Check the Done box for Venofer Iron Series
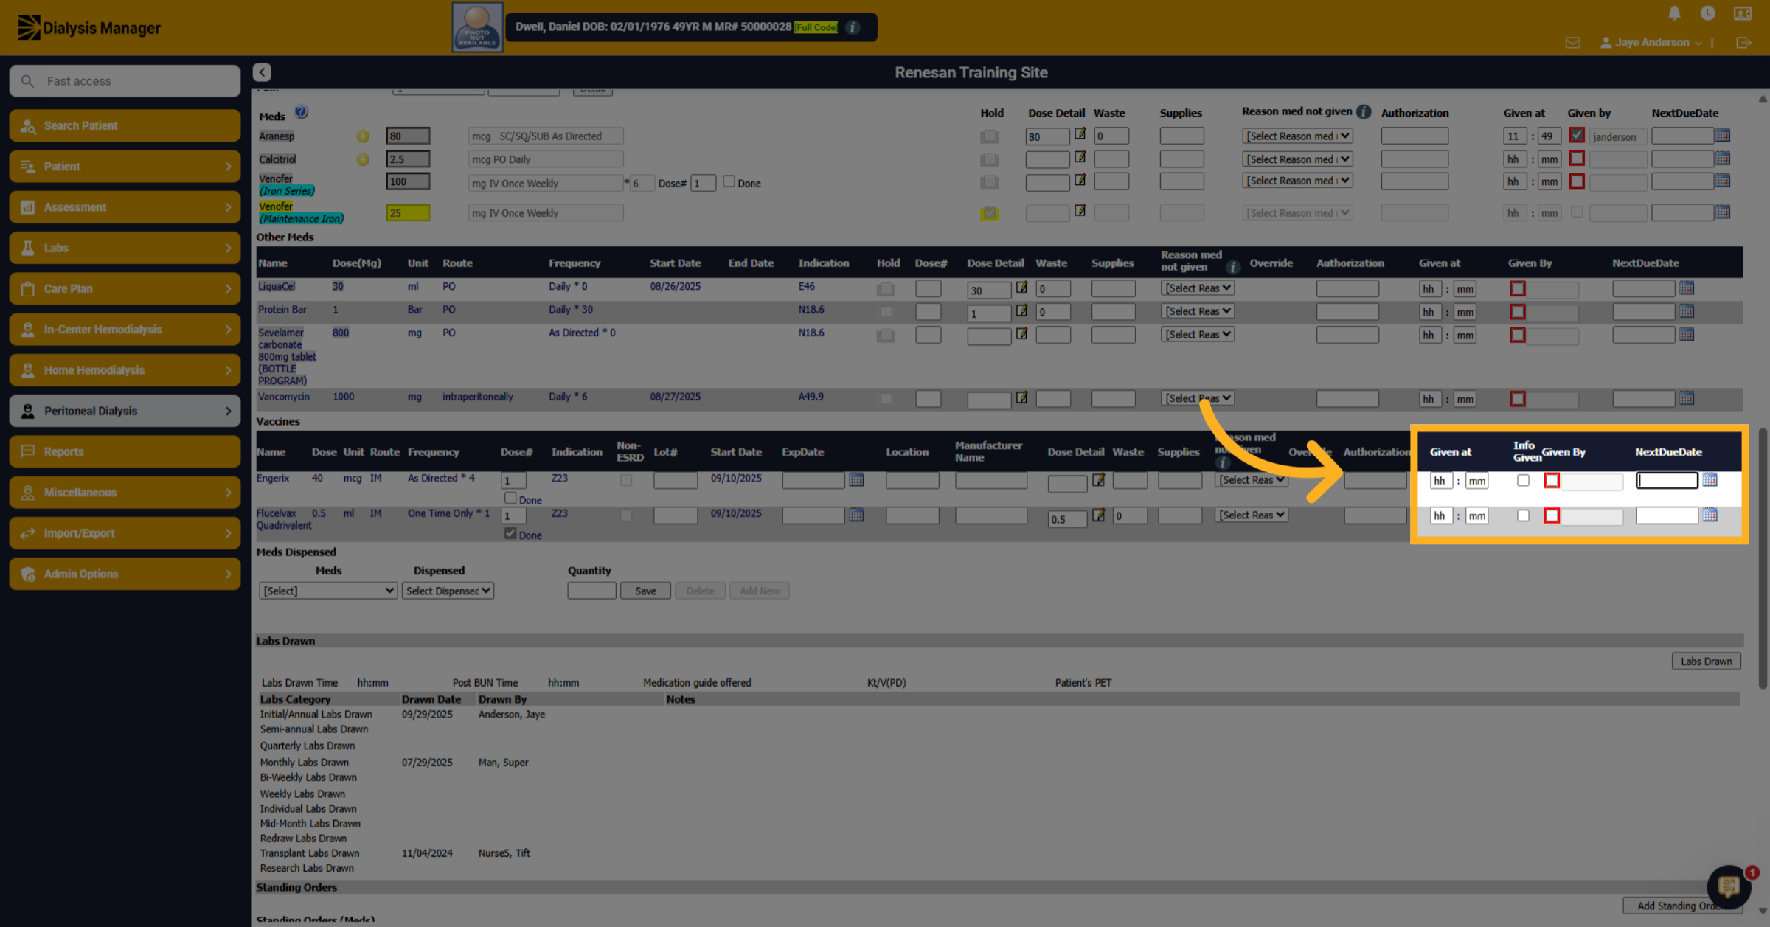This screenshot has width=1770, height=927. coord(729,181)
